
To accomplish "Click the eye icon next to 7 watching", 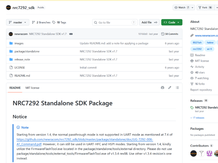I will coord(192,78).
